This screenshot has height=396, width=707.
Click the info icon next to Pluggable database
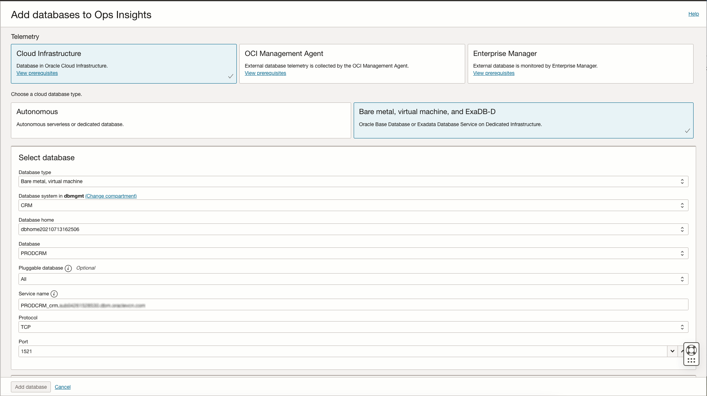coord(69,268)
